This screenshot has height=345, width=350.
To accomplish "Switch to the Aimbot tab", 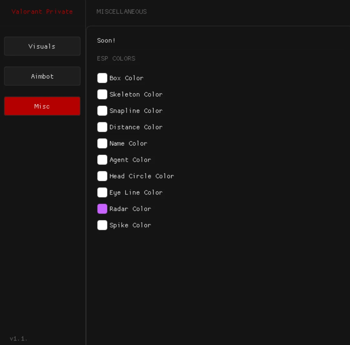I will coord(42,76).
